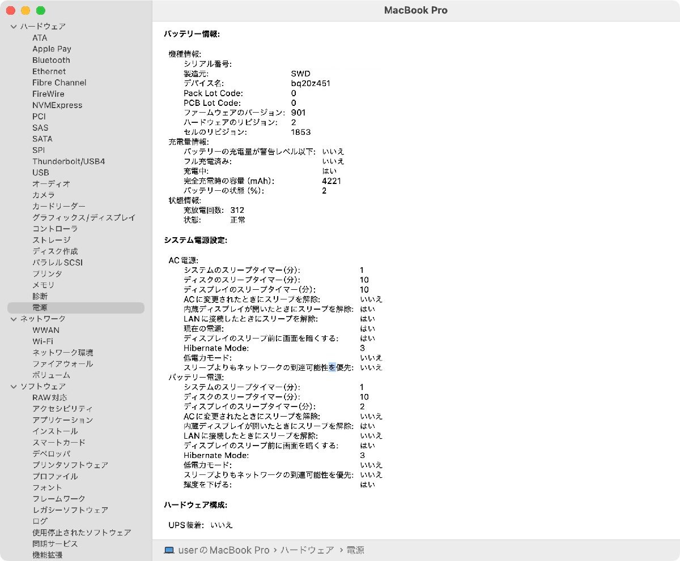Open カードリーダー info
680x561 pixels.
tap(59, 206)
